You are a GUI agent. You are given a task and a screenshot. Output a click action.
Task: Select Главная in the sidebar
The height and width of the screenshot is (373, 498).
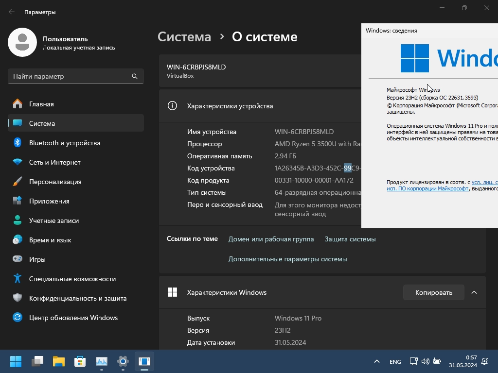coord(41,104)
